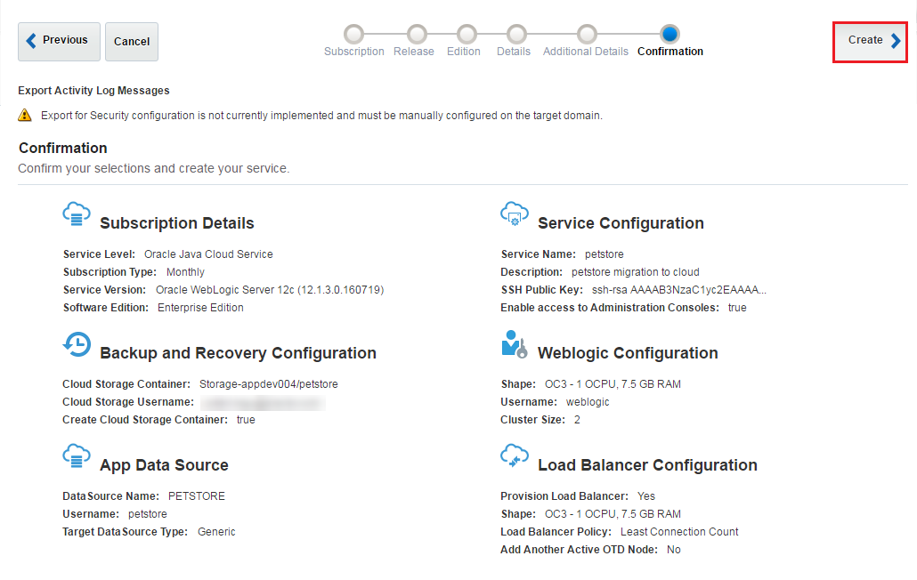Viewport: 917px width, 580px height.
Task: Click the Monthly subscription type value
Action: point(185,272)
